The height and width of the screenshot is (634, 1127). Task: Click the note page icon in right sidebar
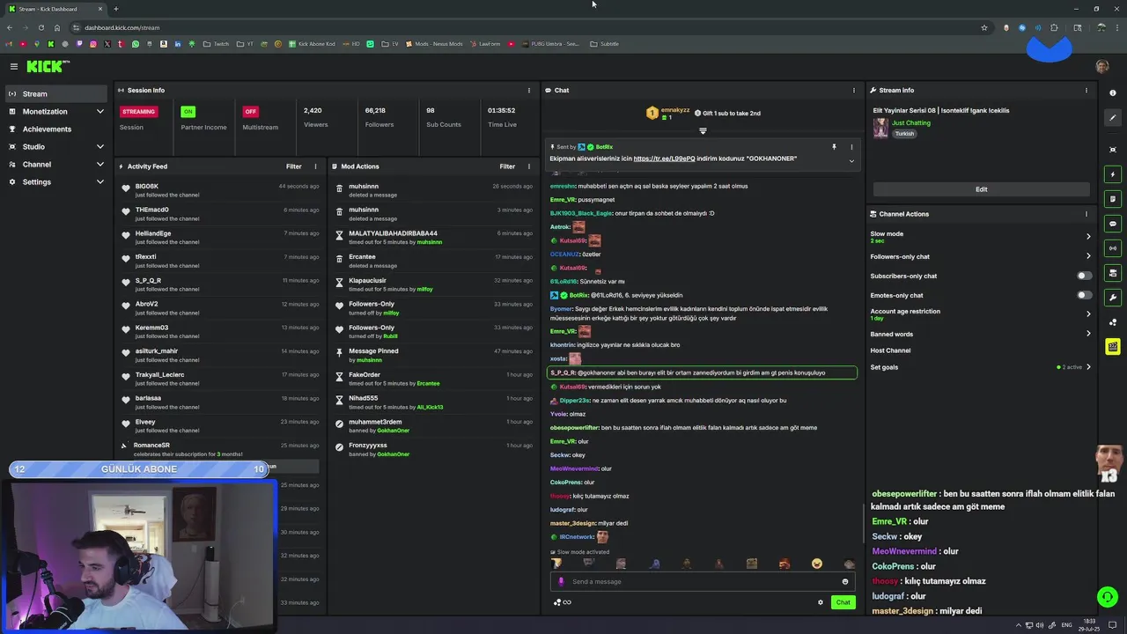(1113, 199)
